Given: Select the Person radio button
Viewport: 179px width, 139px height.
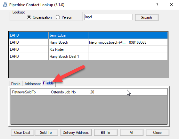Looking at the screenshot, I should (x=58, y=17).
